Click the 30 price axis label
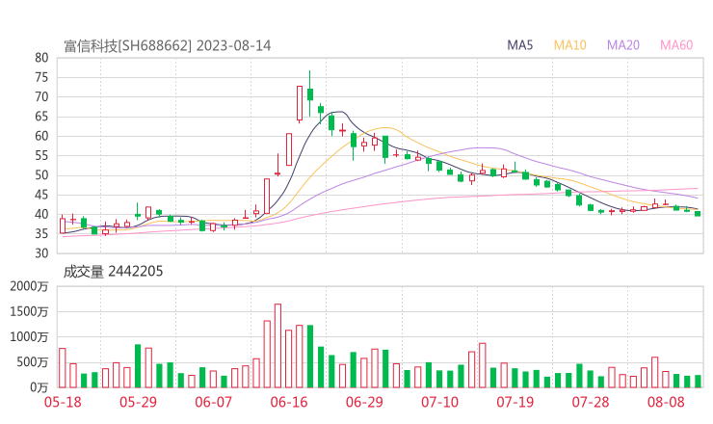713x424 pixels. [41, 253]
